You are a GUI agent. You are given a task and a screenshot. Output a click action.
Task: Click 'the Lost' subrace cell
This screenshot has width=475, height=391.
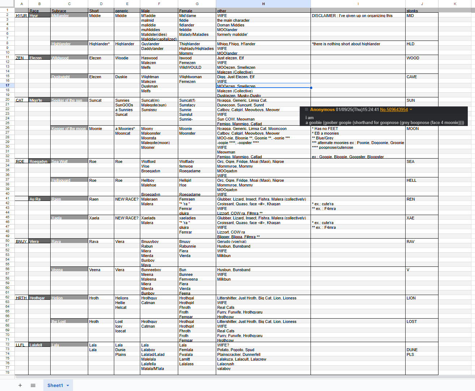point(69,321)
